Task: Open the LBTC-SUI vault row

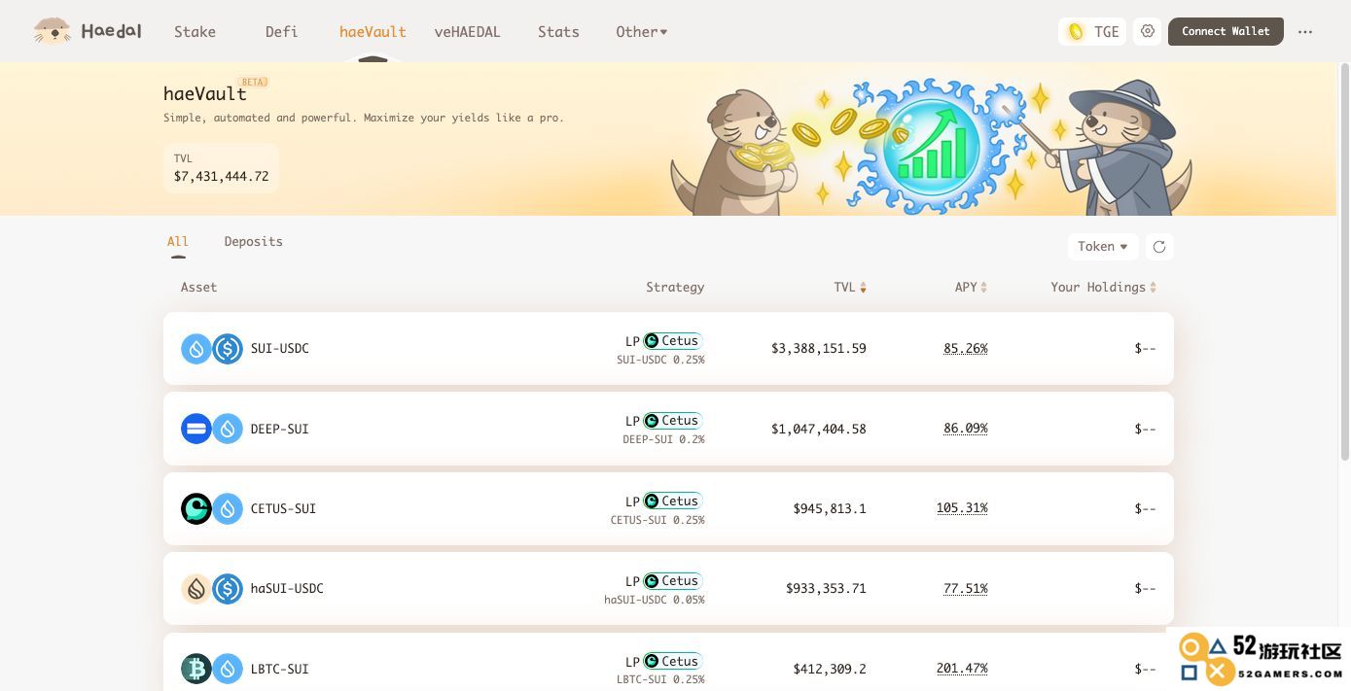Action: (668, 662)
